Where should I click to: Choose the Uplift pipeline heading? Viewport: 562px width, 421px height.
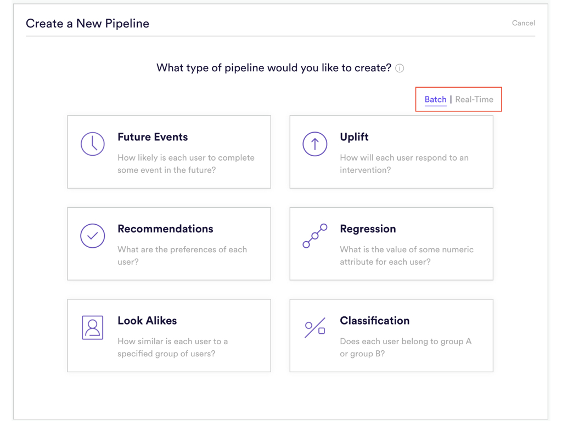[354, 137]
